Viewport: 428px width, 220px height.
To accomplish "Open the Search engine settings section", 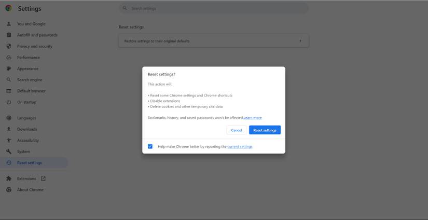I will click(30, 80).
